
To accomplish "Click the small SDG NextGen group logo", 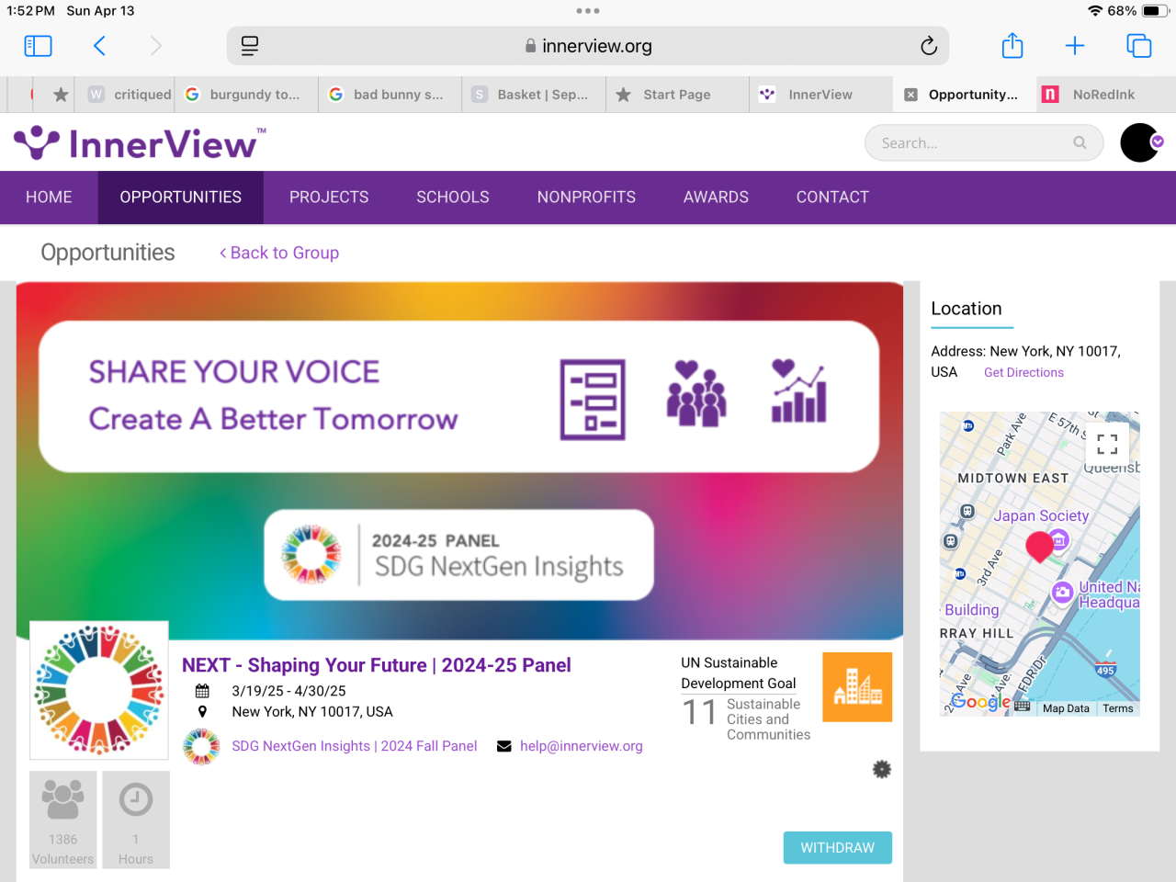I will pos(201,747).
